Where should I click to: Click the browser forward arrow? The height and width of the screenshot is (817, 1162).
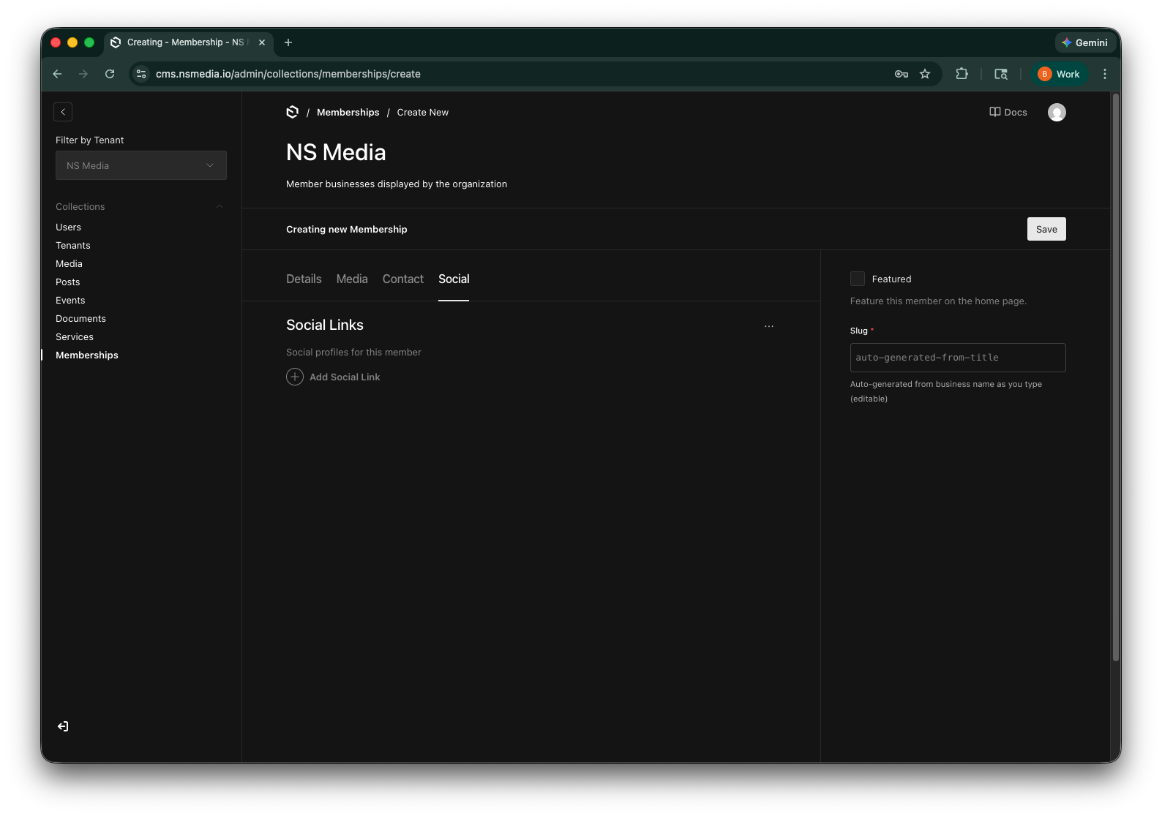pyautogui.click(x=83, y=74)
